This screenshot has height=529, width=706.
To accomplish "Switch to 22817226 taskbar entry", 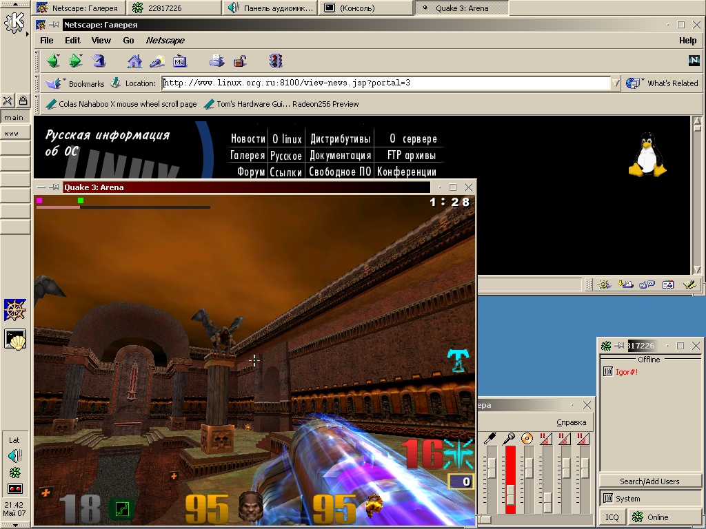I will point(174,8).
